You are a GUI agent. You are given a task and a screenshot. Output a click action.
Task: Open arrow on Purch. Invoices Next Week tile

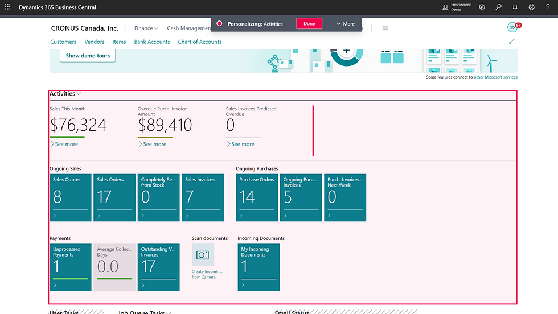(330, 216)
